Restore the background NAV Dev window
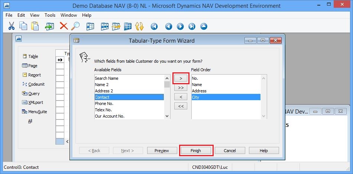The width and height of the screenshot is (353, 174). (328, 111)
